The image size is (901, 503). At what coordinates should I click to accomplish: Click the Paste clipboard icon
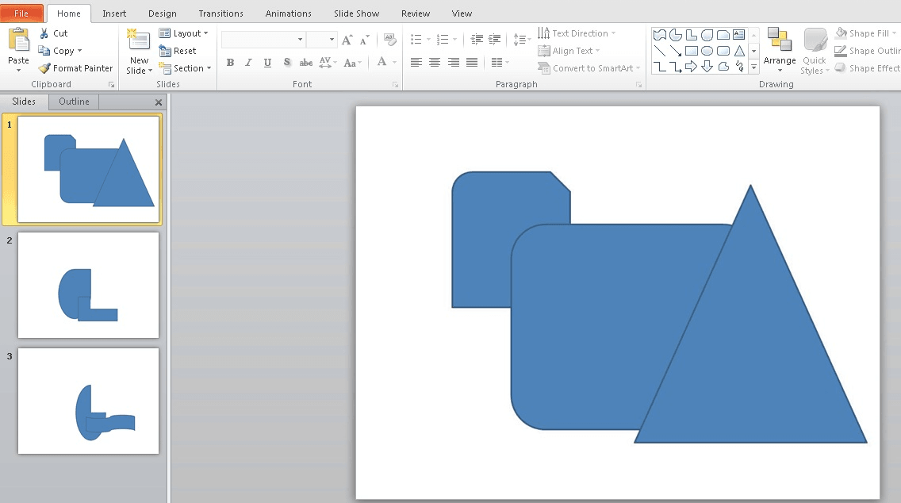tap(18, 40)
